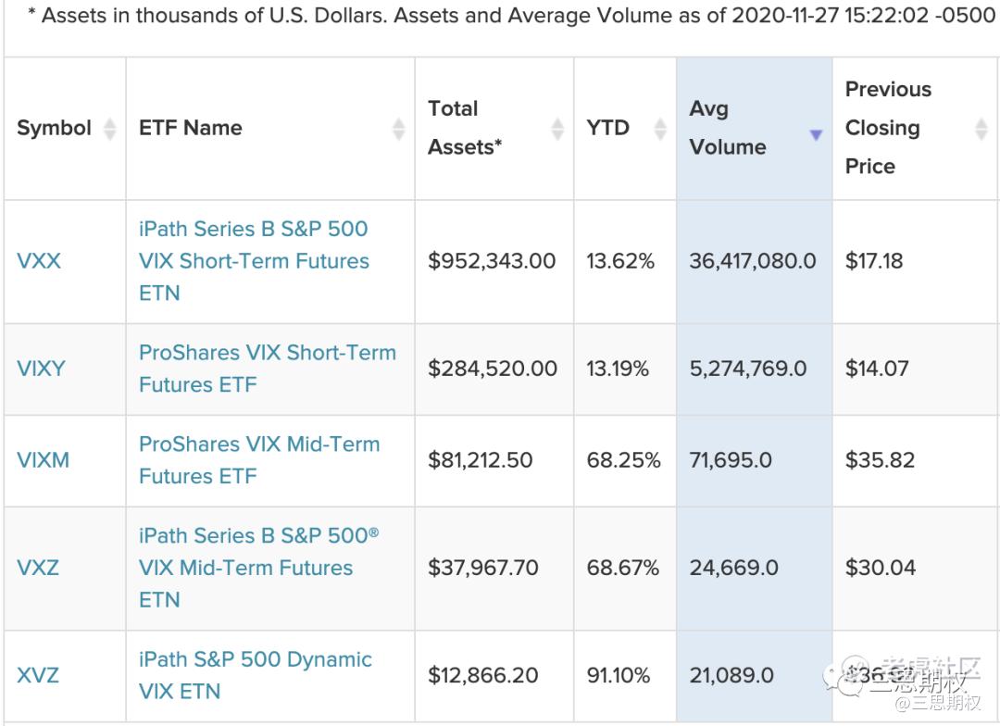Image resolution: width=1000 pixels, height=726 pixels.
Task: Open iPath S&P 500 Dynamic VIX ETN
Action: click(x=255, y=675)
